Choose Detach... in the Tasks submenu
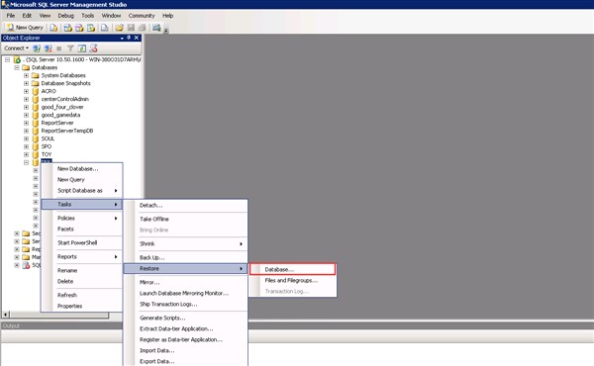The image size is (594, 366). pos(186,206)
